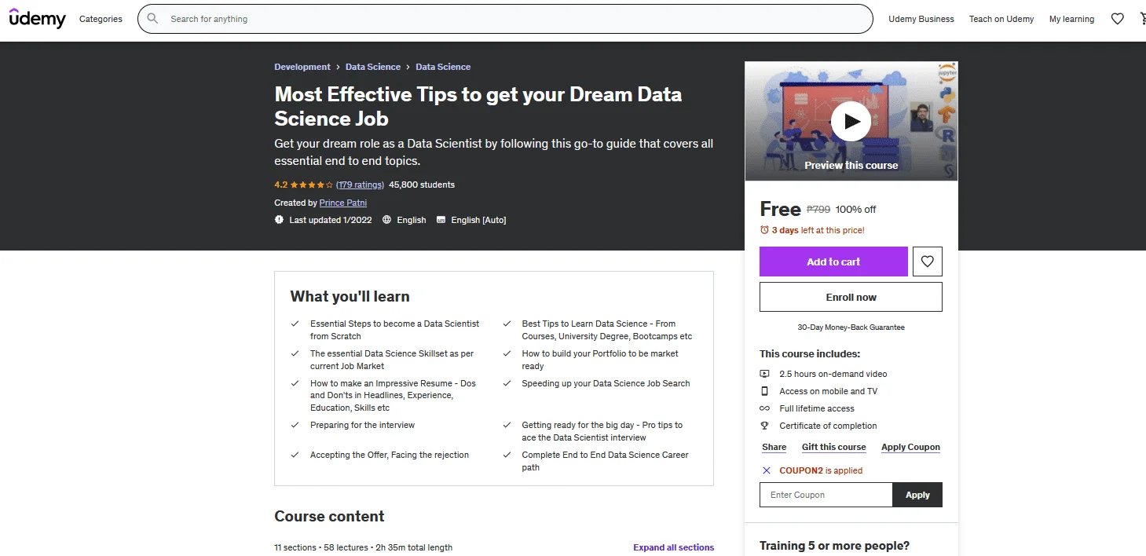Open My learning menu
Image resolution: width=1146 pixels, height=556 pixels.
coord(1071,19)
